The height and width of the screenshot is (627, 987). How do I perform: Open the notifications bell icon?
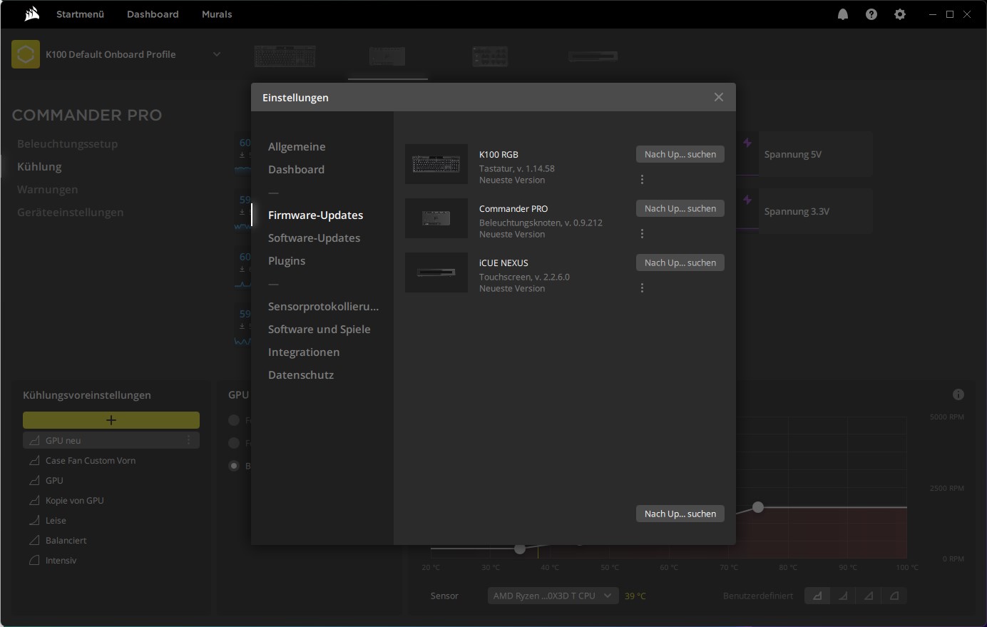pyautogui.click(x=843, y=14)
